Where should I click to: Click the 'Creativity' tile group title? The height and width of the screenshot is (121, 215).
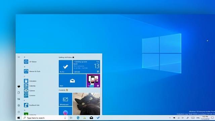click(62, 90)
